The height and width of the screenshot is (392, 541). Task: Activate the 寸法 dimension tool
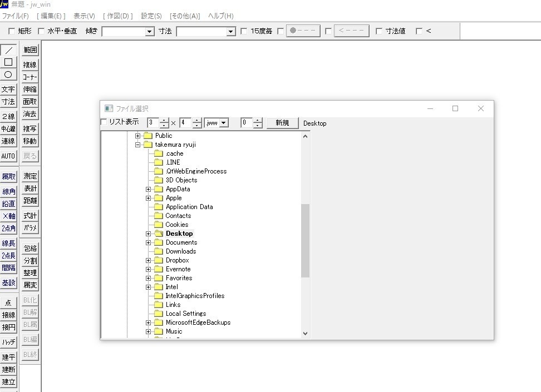coord(8,102)
